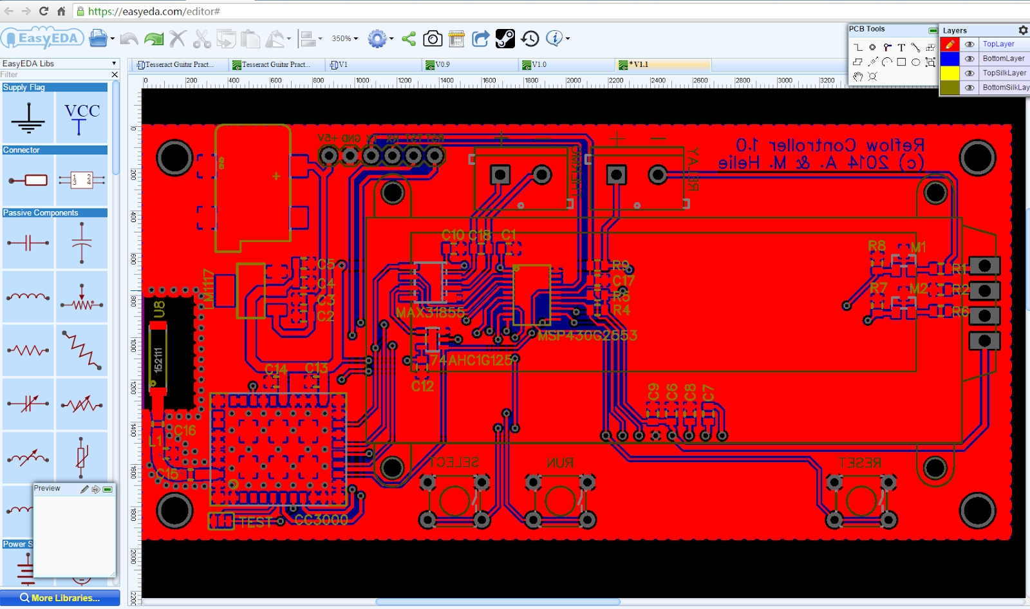Hide the BottomLayer with its eye toggle
Image resolution: width=1030 pixels, height=609 pixels.
pos(970,58)
